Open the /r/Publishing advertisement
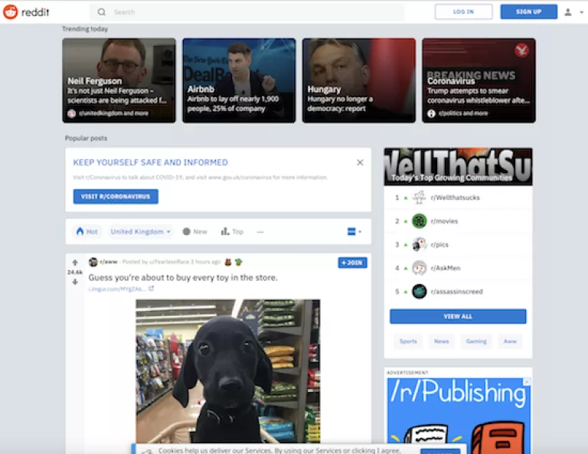The height and width of the screenshot is (454, 588). pos(459,416)
